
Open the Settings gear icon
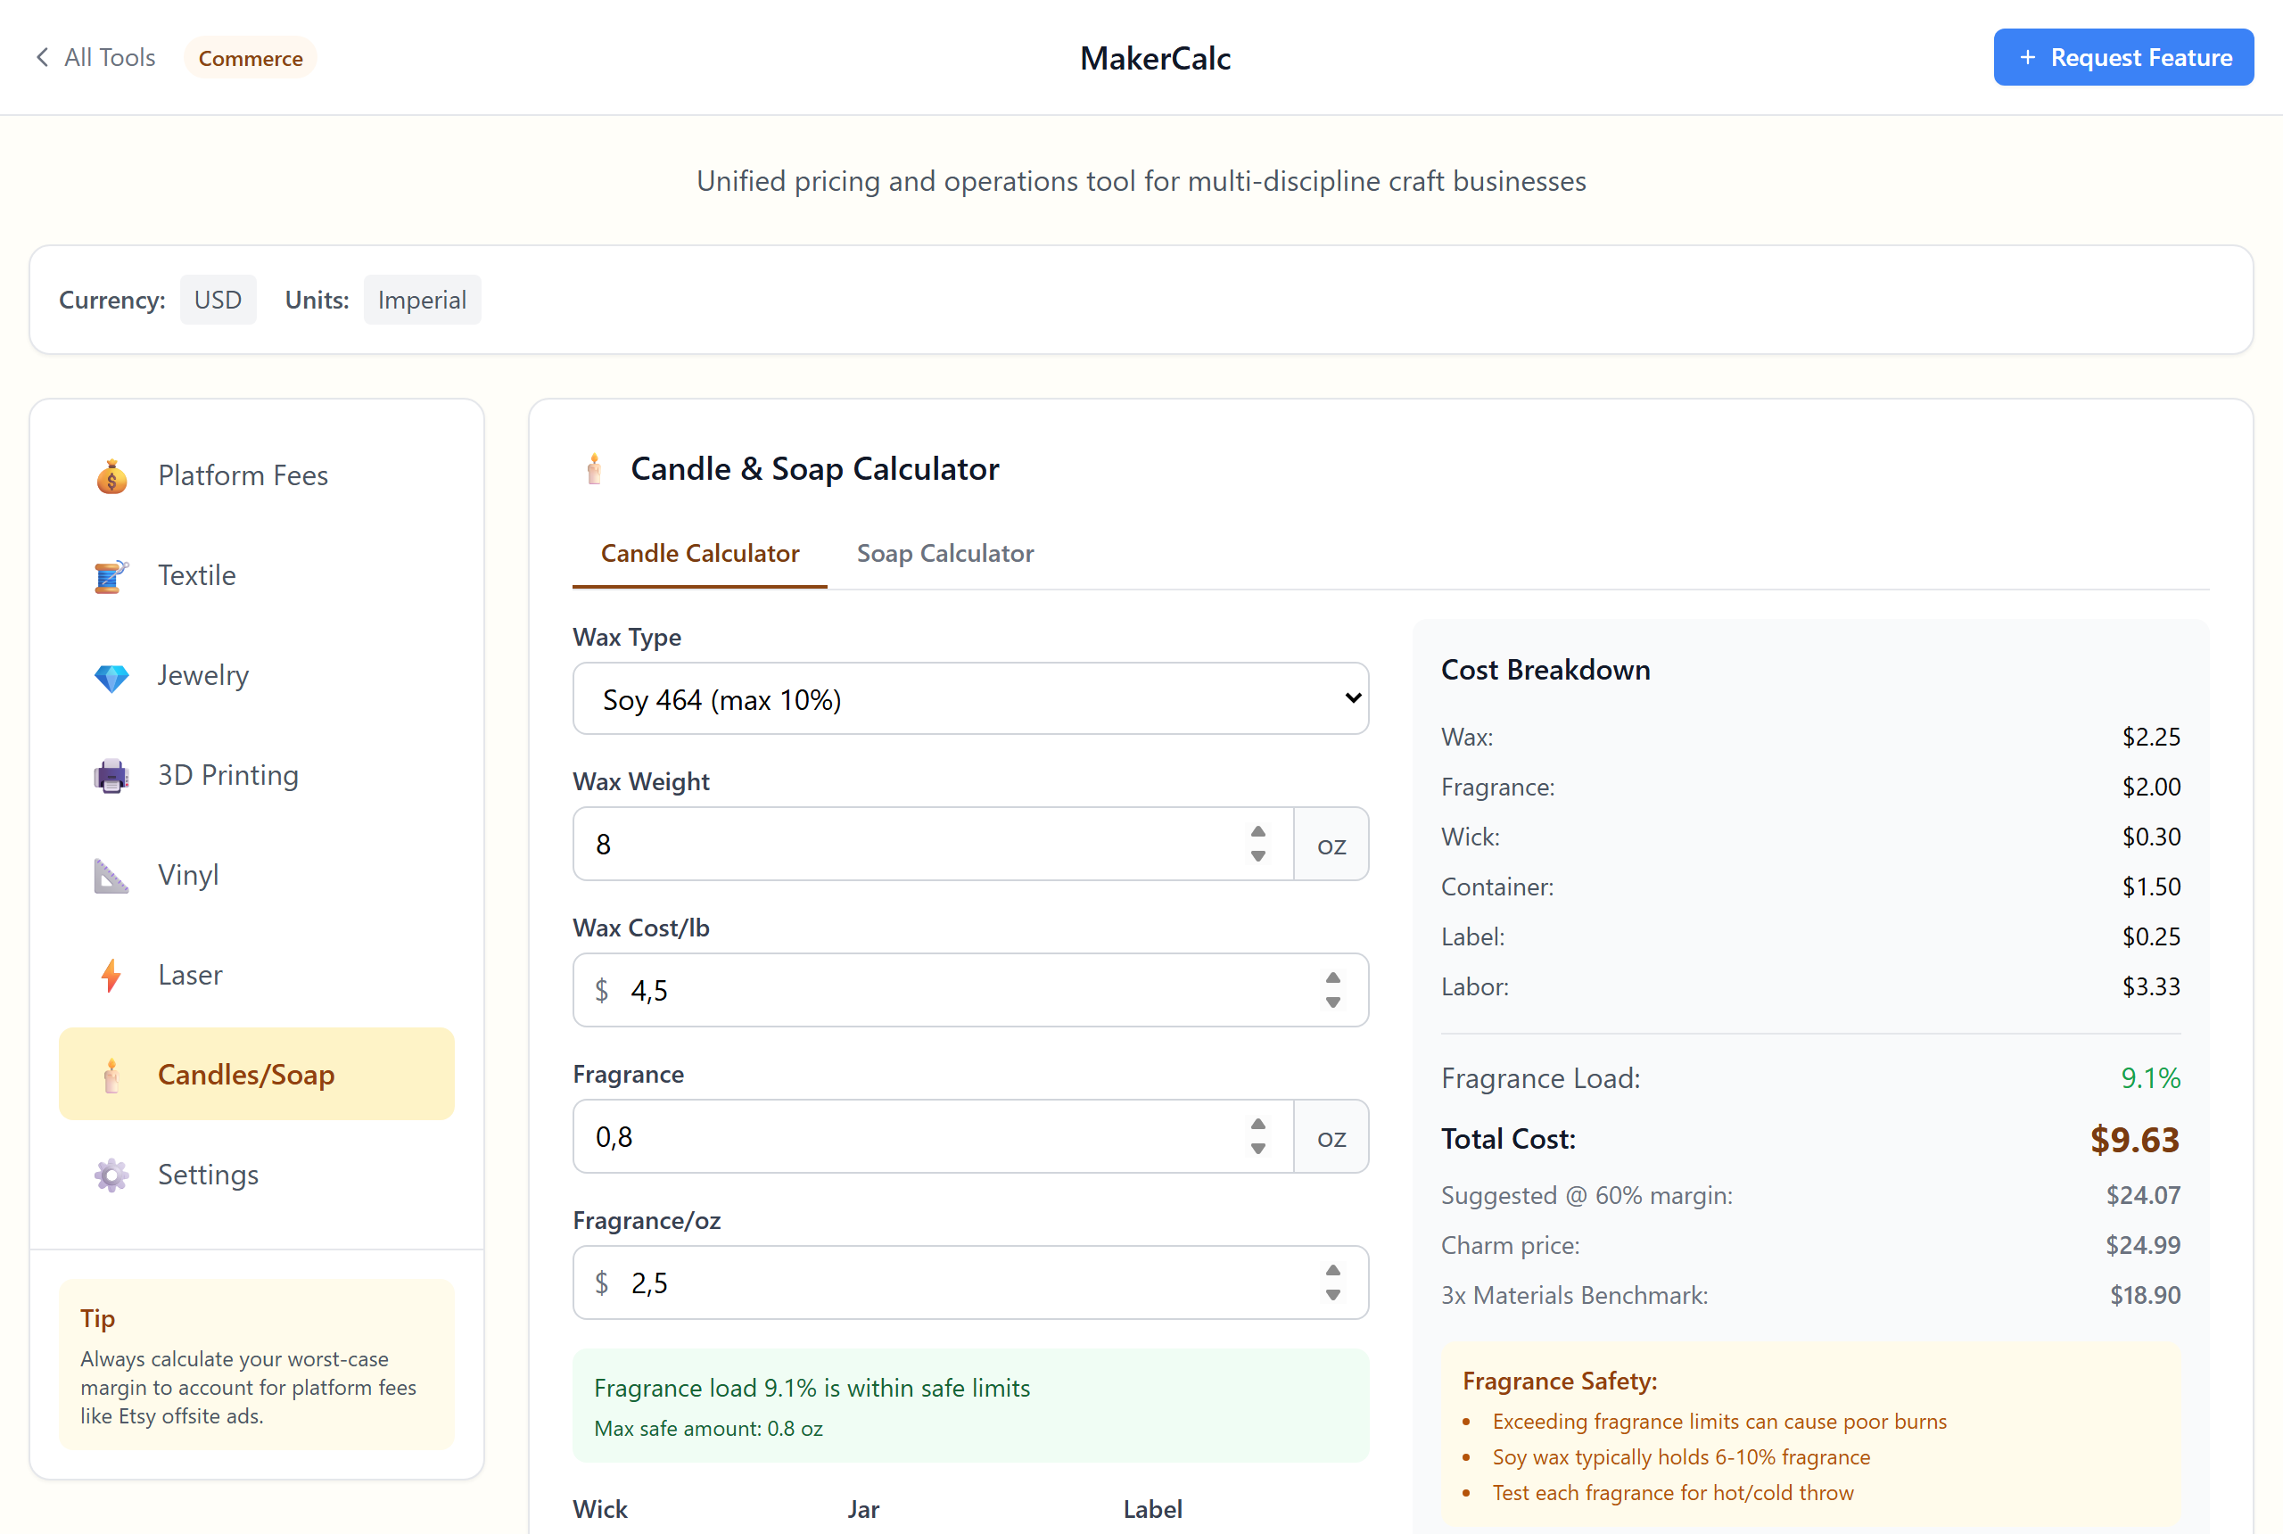pos(111,1175)
